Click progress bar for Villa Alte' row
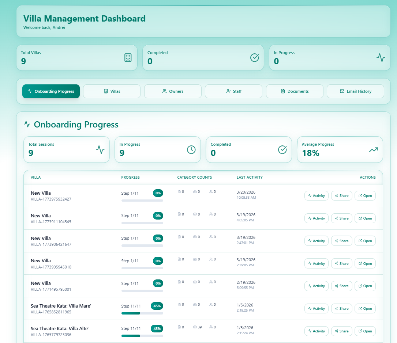397x343 pixels. [142, 336]
